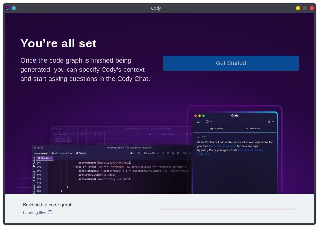Click the debug icon next to the play button
Image resolution: width=319 pixels, height=228 pixels.
168,153
